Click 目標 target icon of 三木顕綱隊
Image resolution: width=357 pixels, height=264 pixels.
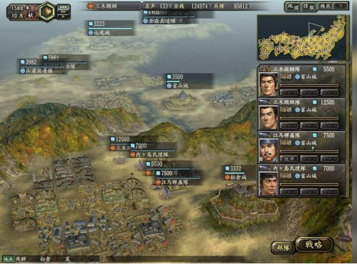[x=286, y=110]
